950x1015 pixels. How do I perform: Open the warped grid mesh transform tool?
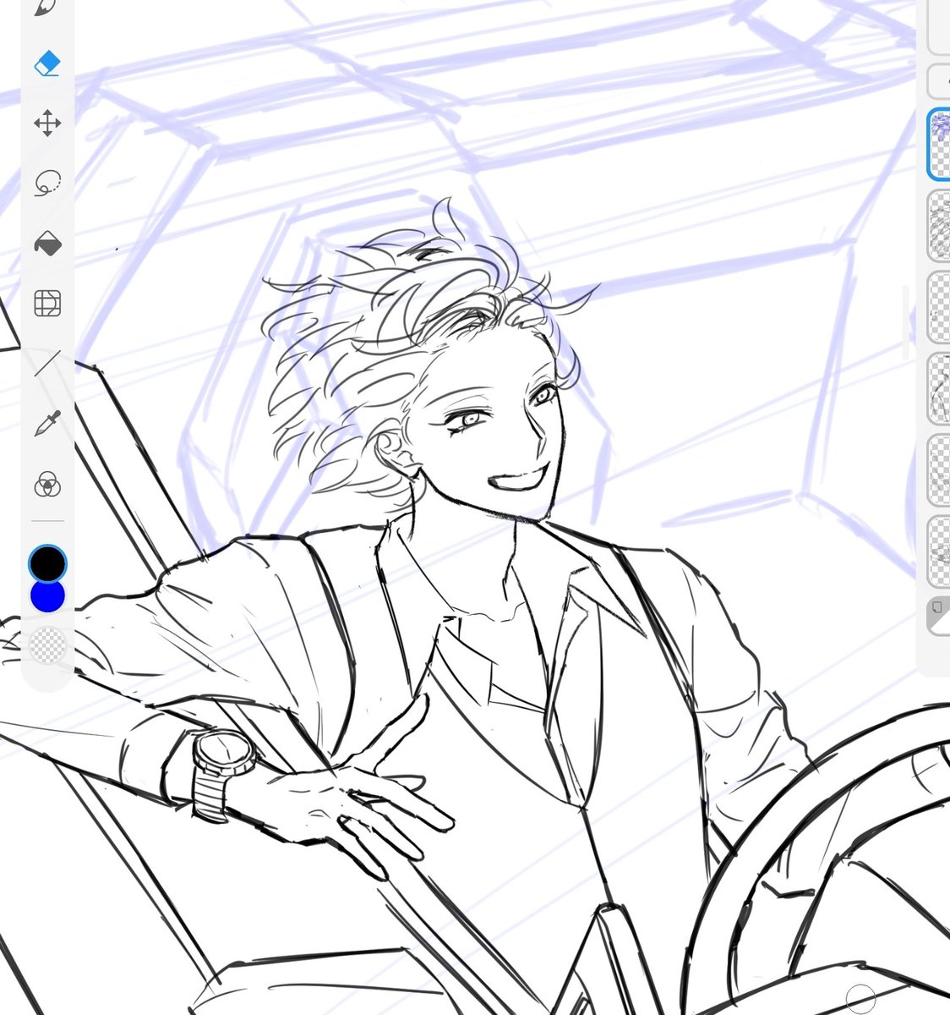click(x=47, y=304)
